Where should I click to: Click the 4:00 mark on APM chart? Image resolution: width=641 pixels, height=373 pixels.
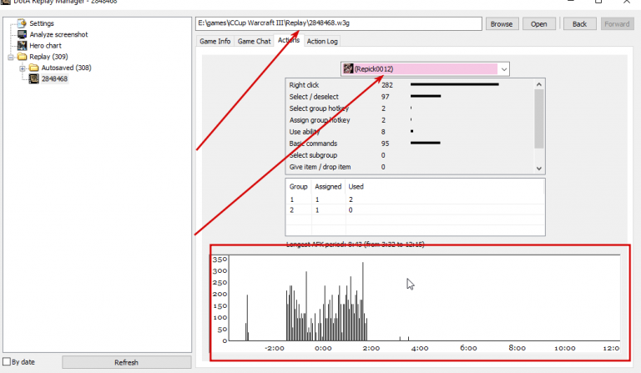420,348
